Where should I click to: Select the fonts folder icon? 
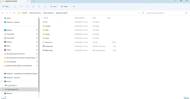click(44, 30)
